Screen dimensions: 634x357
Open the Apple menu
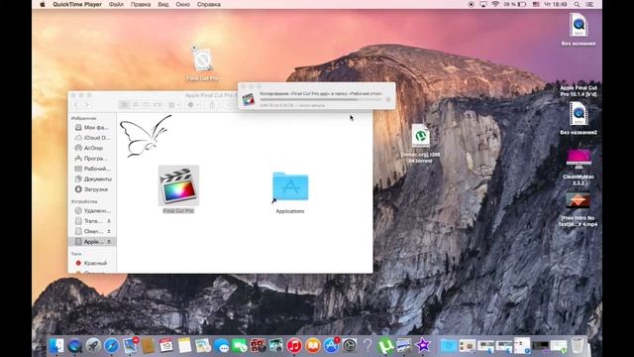43,4
